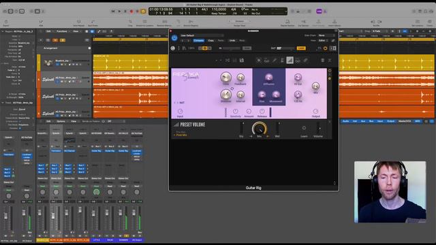Viewport: 436px width, 245px height.
Task: Click the output Limit button in Guitar Rig
Action: 301,48
